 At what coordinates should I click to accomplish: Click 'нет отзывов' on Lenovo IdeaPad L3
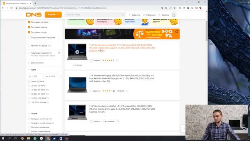(x=109, y=121)
